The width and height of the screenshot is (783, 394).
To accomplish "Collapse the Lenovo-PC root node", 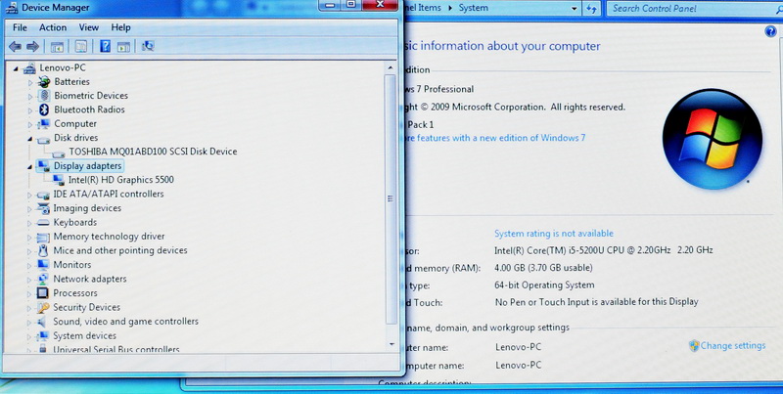I will (x=16, y=68).
